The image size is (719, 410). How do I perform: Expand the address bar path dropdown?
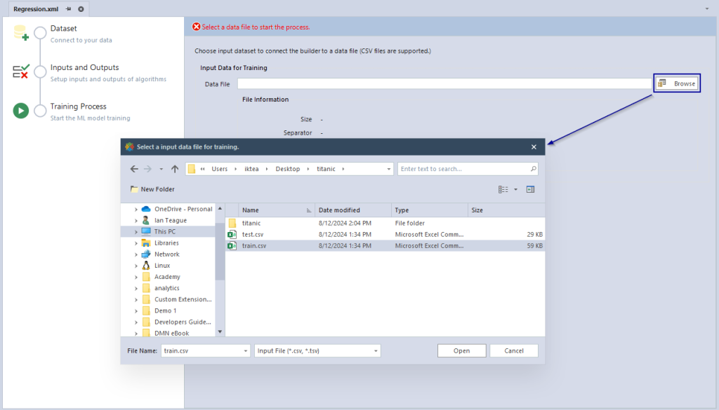coord(388,169)
